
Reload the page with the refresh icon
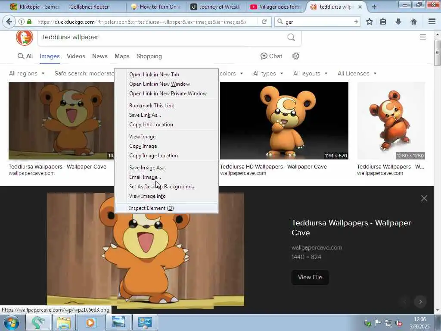264,22
